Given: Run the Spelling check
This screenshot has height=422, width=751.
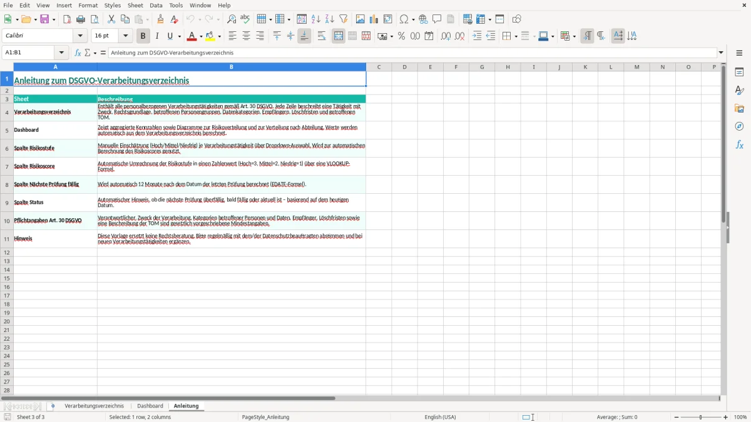Looking at the screenshot, I should 245,19.
